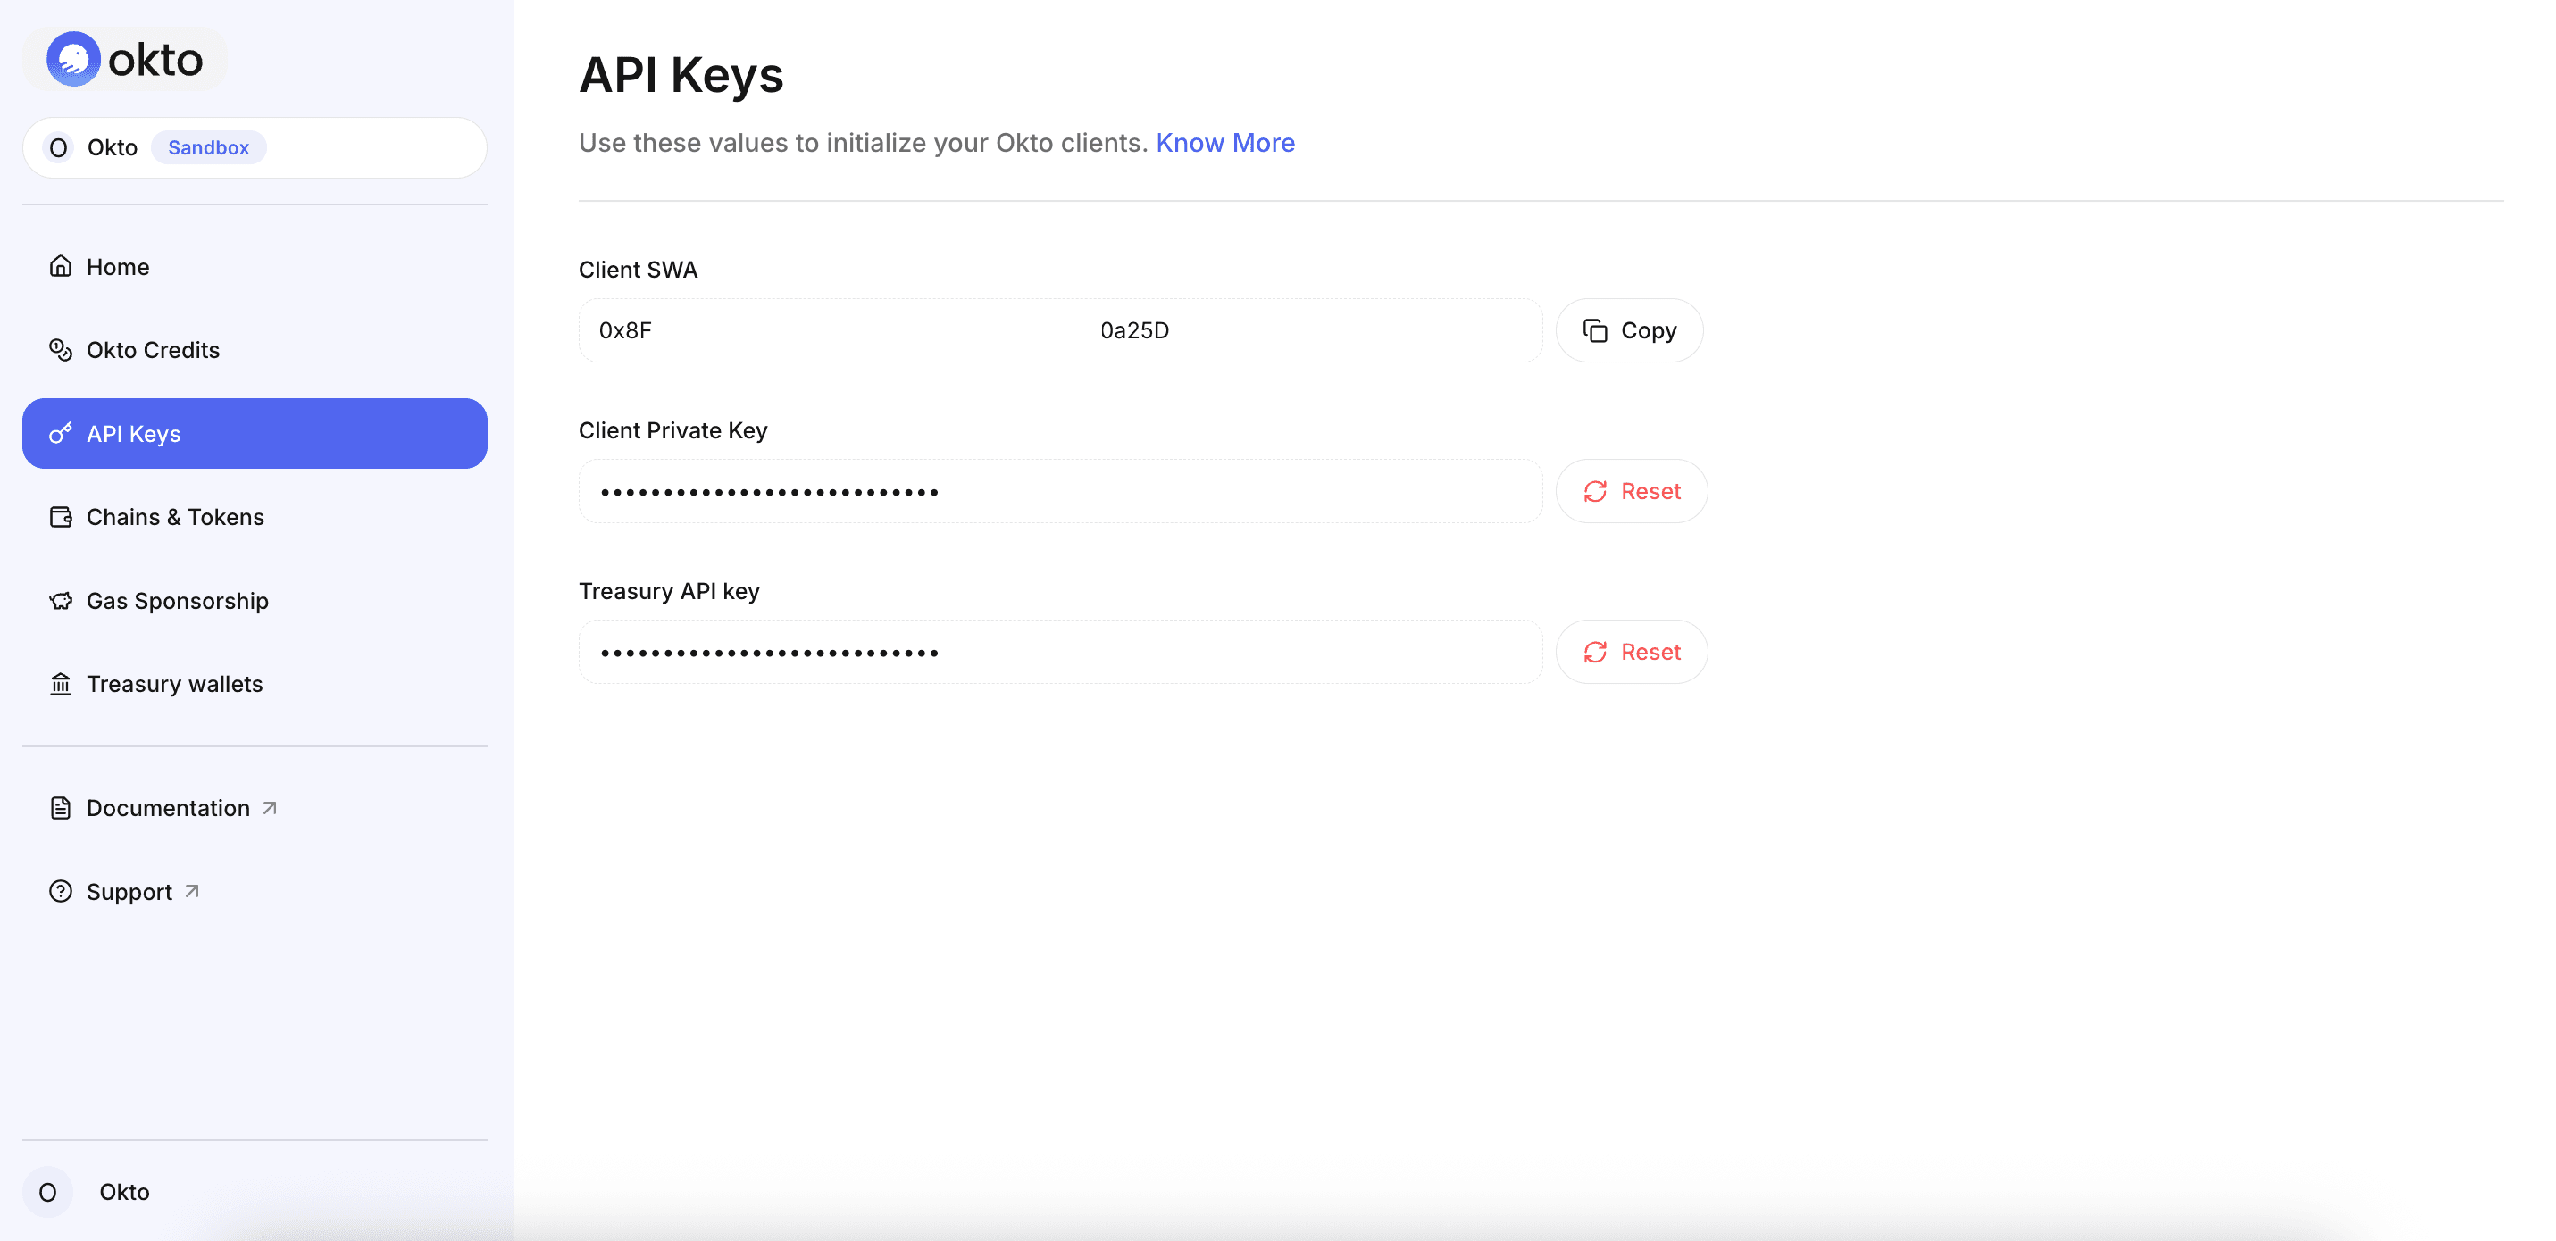Click the Treasury wallets bank icon
Screen dimensions: 2556x1241
(x=61, y=684)
